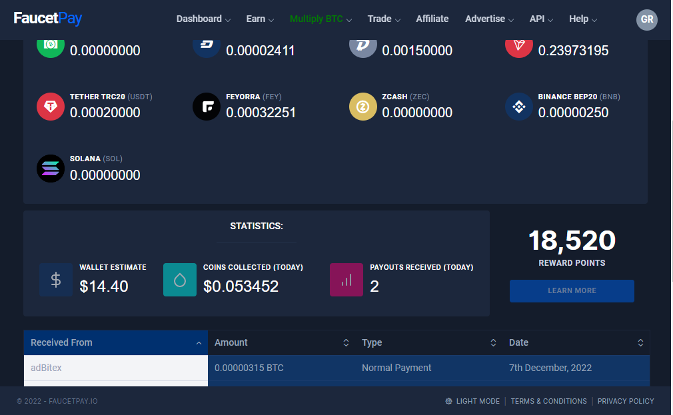Expand the Dashboard dropdown menu
This screenshot has width=673, height=415.
click(x=203, y=19)
